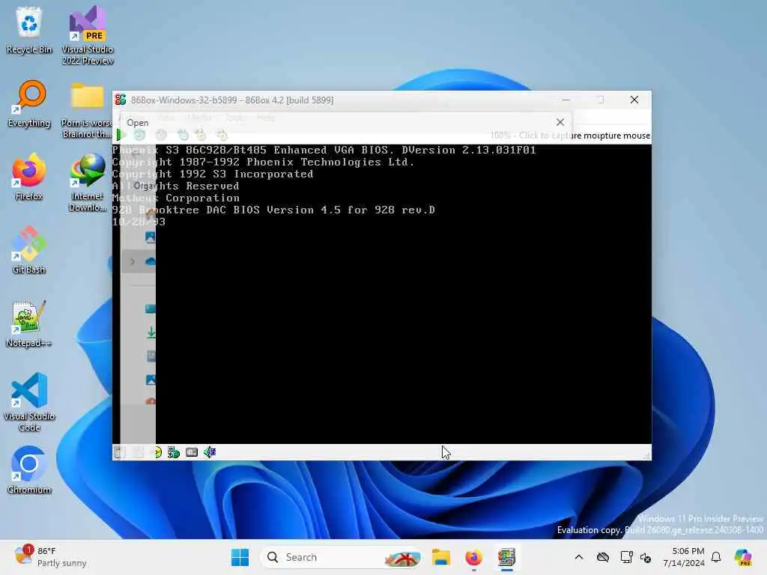
Task: Launch the Everything search shortcut
Action: tap(29, 103)
